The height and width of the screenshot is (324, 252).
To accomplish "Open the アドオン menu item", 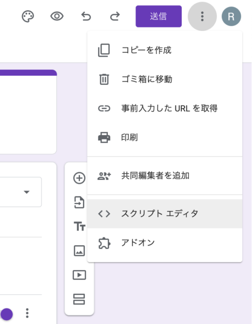I will (x=165, y=243).
